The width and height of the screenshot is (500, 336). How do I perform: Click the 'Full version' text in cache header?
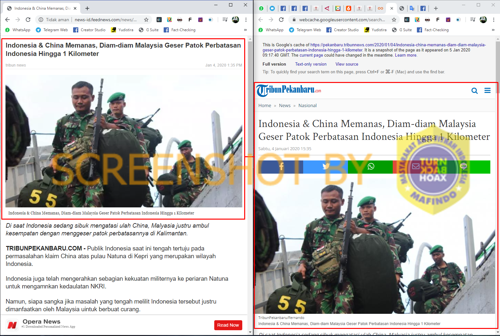point(274,64)
